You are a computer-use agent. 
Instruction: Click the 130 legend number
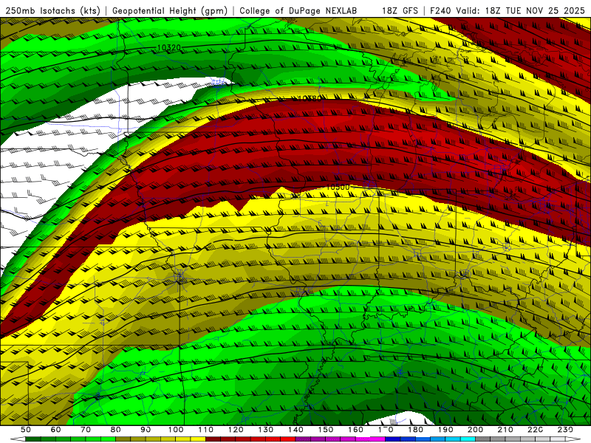pos(266,430)
